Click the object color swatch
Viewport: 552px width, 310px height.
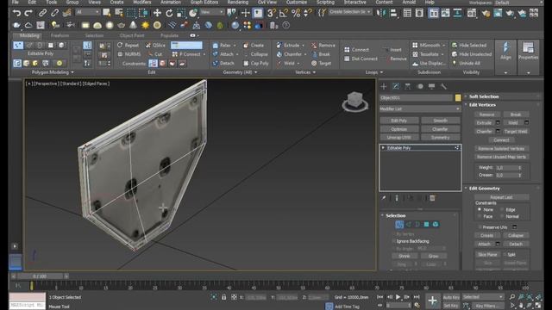click(x=458, y=97)
